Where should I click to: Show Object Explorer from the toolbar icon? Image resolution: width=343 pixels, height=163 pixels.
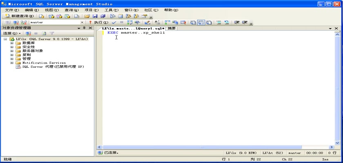pos(128,16)
